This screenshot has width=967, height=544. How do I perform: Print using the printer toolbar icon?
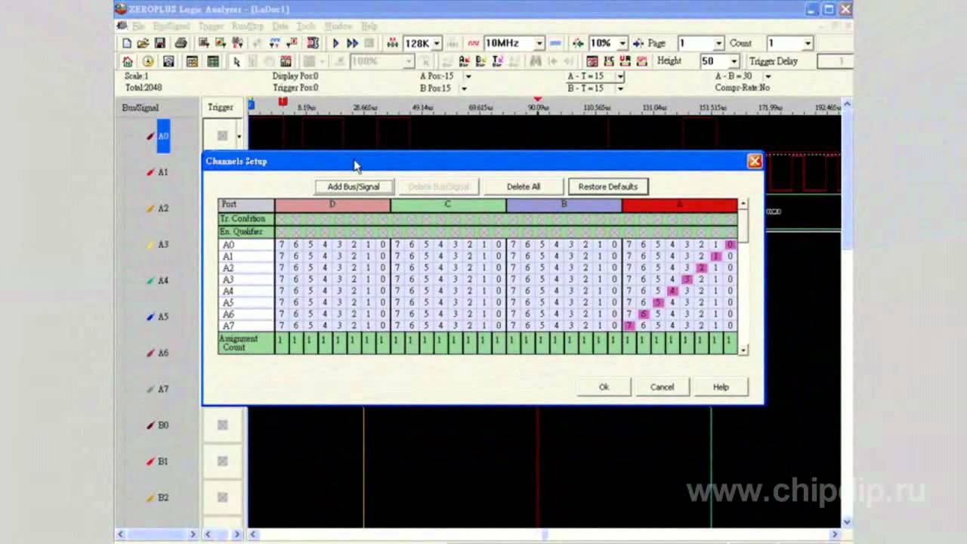click(181, 43)
